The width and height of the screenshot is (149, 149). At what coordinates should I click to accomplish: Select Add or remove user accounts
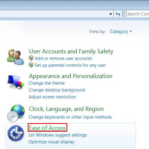click(x=63, y=58)
